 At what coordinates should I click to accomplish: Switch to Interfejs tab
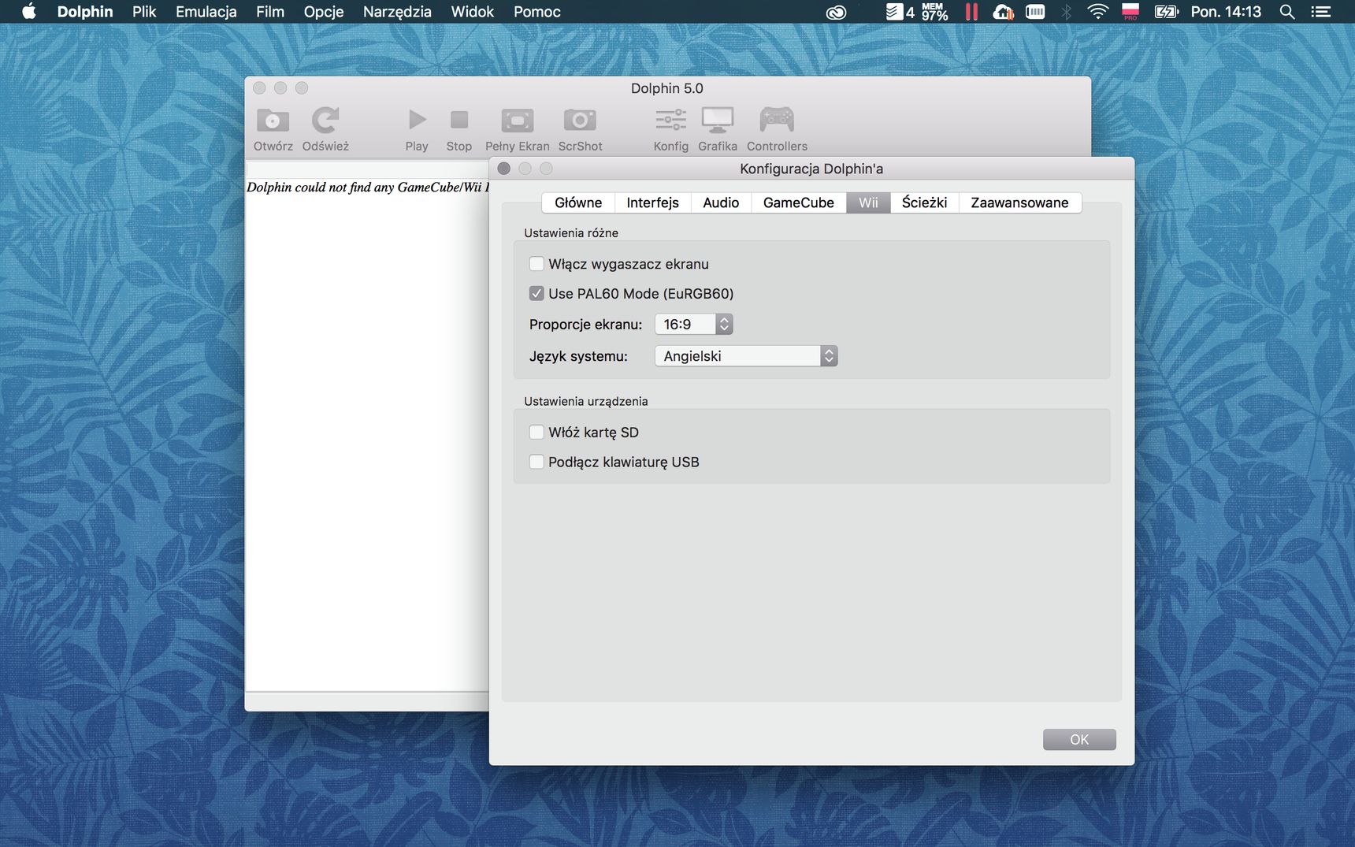tap(652, 202)
